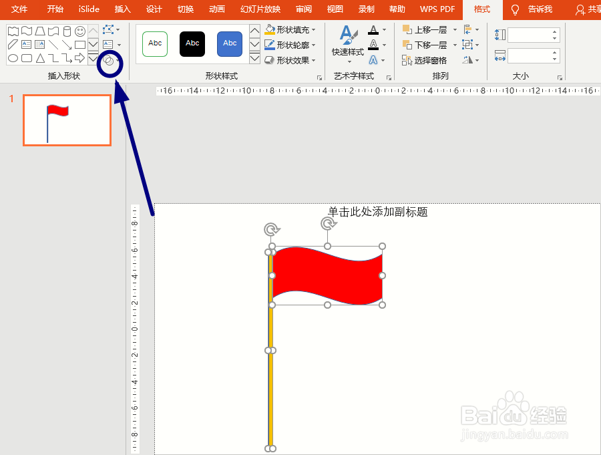This screenshot has width=601, height=455.
Task: Choose the horizontal text box shape
Action: pyautogui.click(x=27, y=45)
